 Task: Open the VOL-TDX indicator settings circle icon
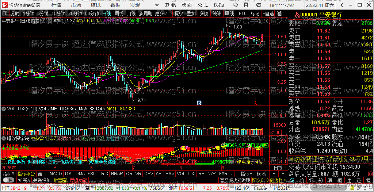4,109
